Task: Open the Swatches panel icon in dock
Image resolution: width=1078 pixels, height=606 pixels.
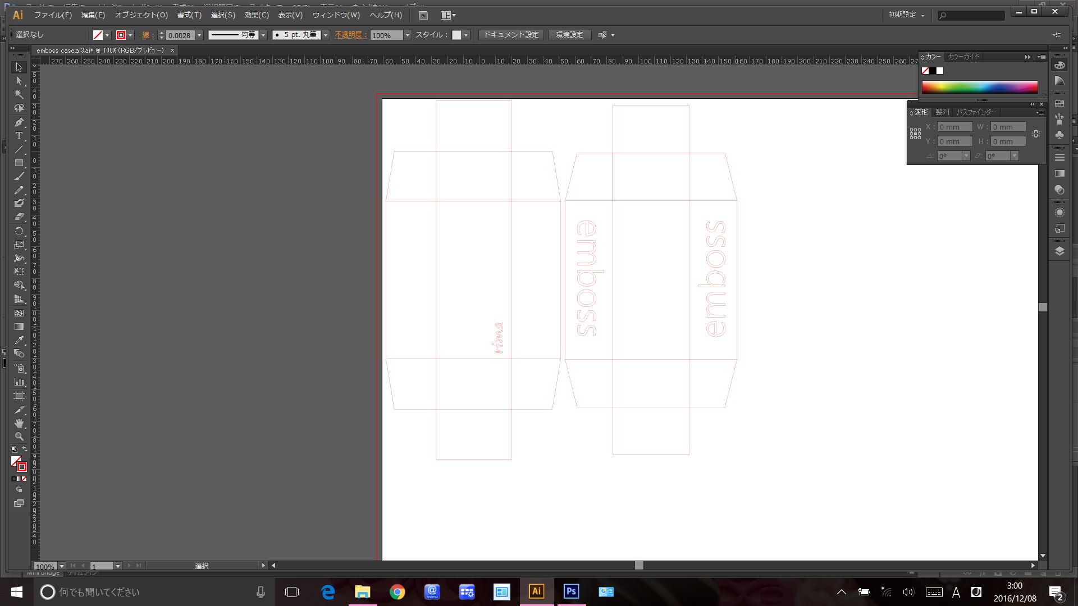Action: [1059, 104]
